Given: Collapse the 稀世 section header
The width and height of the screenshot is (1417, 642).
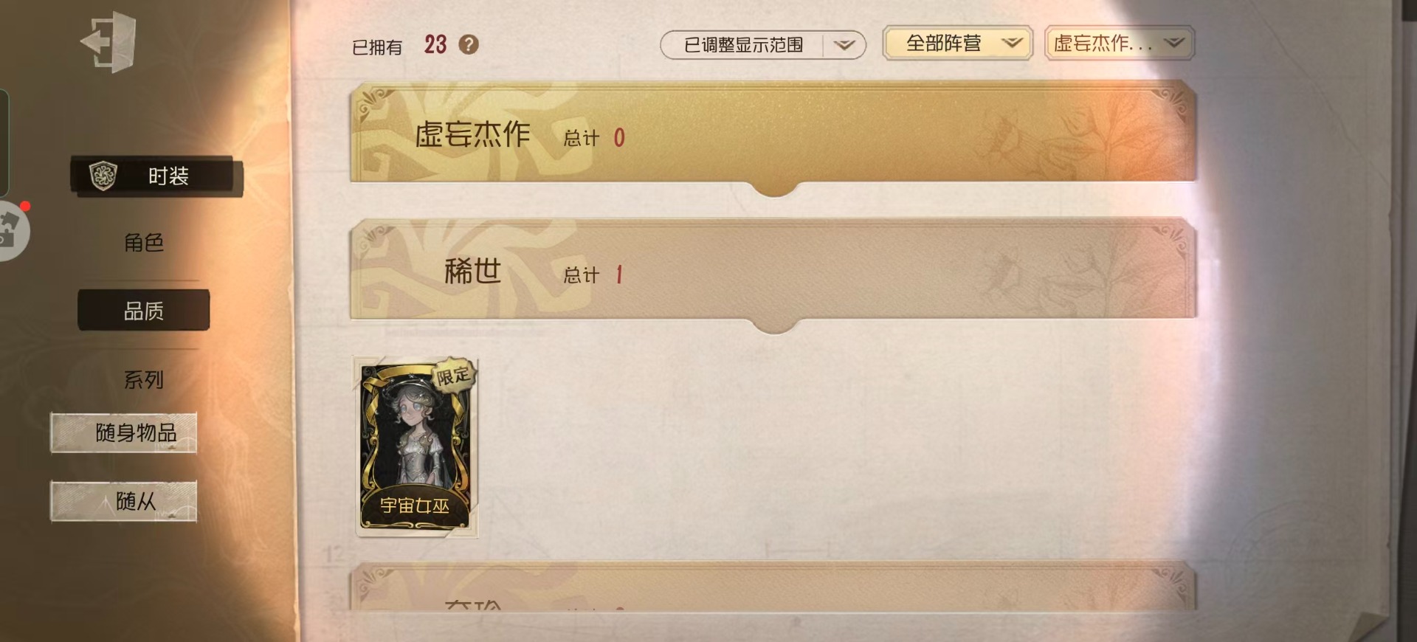Looking at the screenshot, I should 773,270.
